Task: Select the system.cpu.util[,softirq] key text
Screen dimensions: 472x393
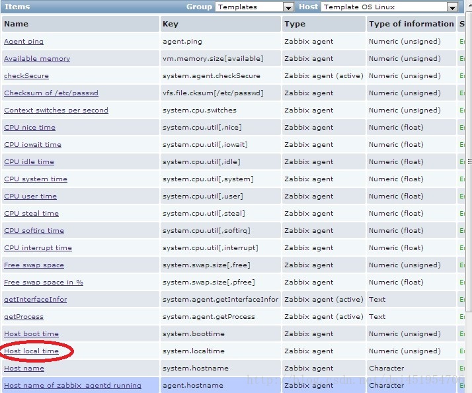Action: [x=206, y=230]
